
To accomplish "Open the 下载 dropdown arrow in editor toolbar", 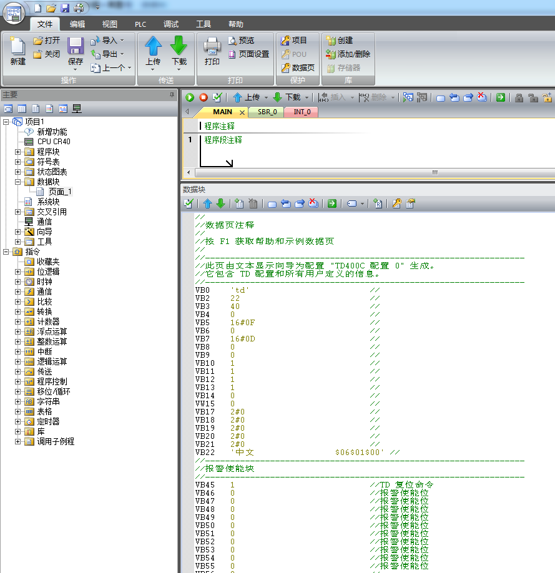I will point(307,97).
